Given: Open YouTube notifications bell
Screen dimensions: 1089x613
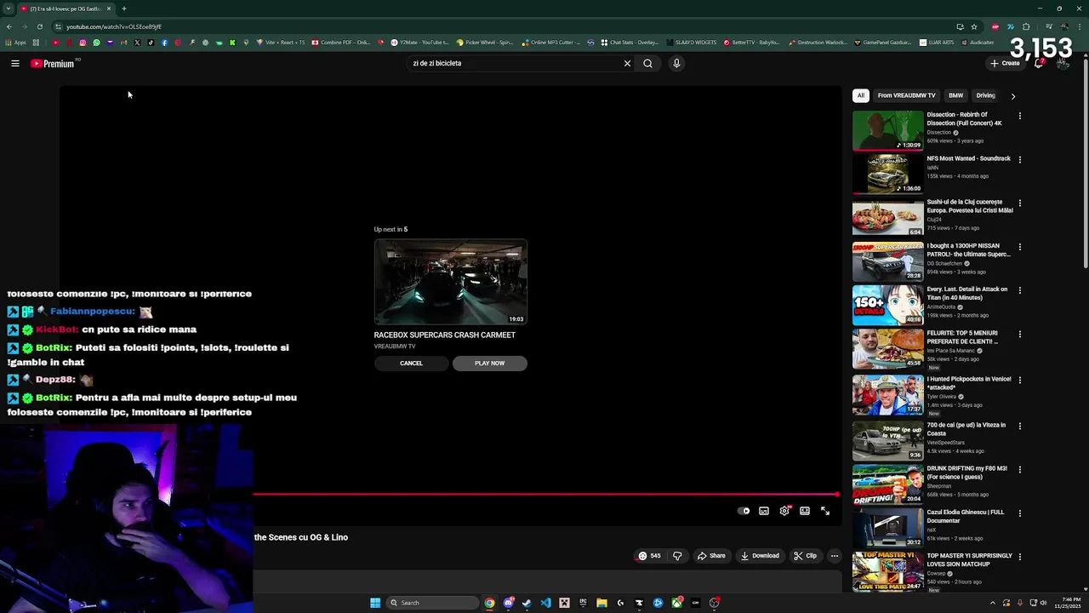Looking at the screenshot, I should (1039, 63).
